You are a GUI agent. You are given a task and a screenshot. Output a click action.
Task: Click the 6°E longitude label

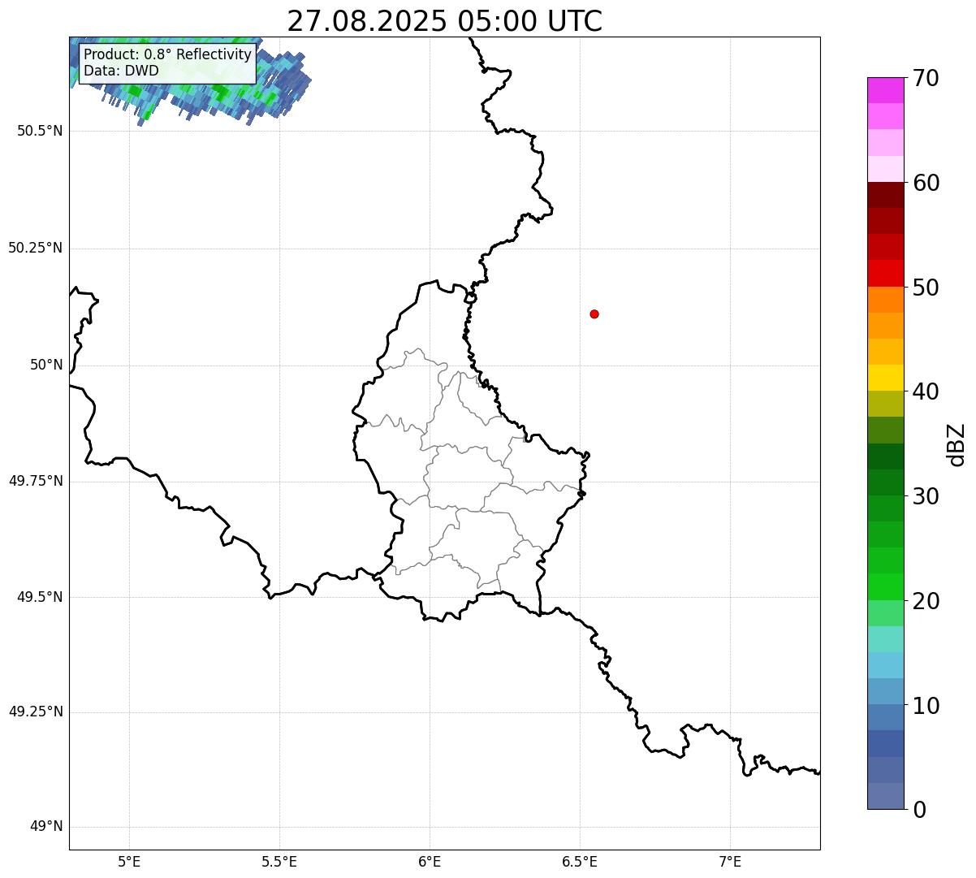pos(430,861)
